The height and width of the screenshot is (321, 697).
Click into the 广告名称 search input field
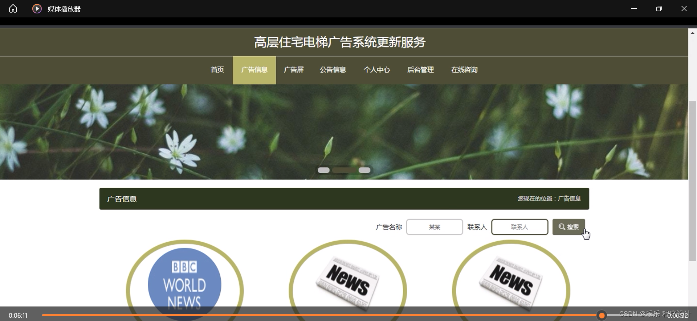pos(435,227)
